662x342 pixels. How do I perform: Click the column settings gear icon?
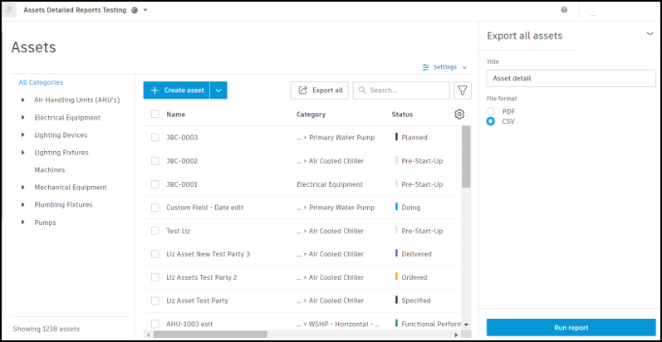click(x=459, y=115)
